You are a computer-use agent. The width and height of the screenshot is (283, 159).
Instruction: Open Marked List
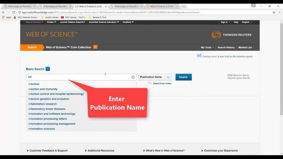click(245, 47)
